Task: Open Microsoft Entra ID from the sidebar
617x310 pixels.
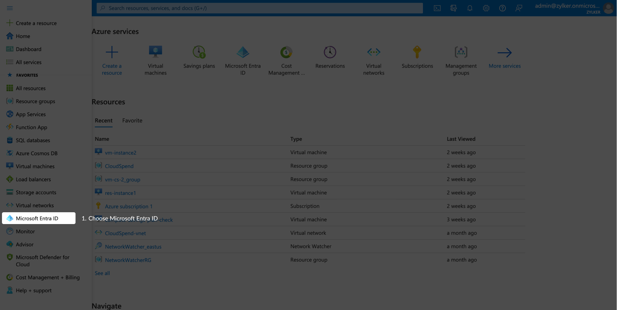Action: (x=37, y=218)
